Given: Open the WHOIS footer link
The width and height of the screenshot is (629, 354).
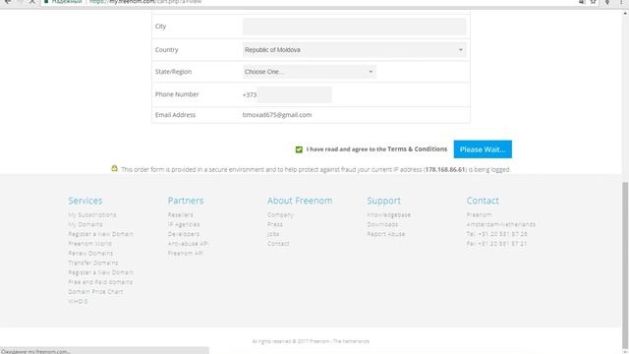Looking at the screenshot, I should (78, 302).
